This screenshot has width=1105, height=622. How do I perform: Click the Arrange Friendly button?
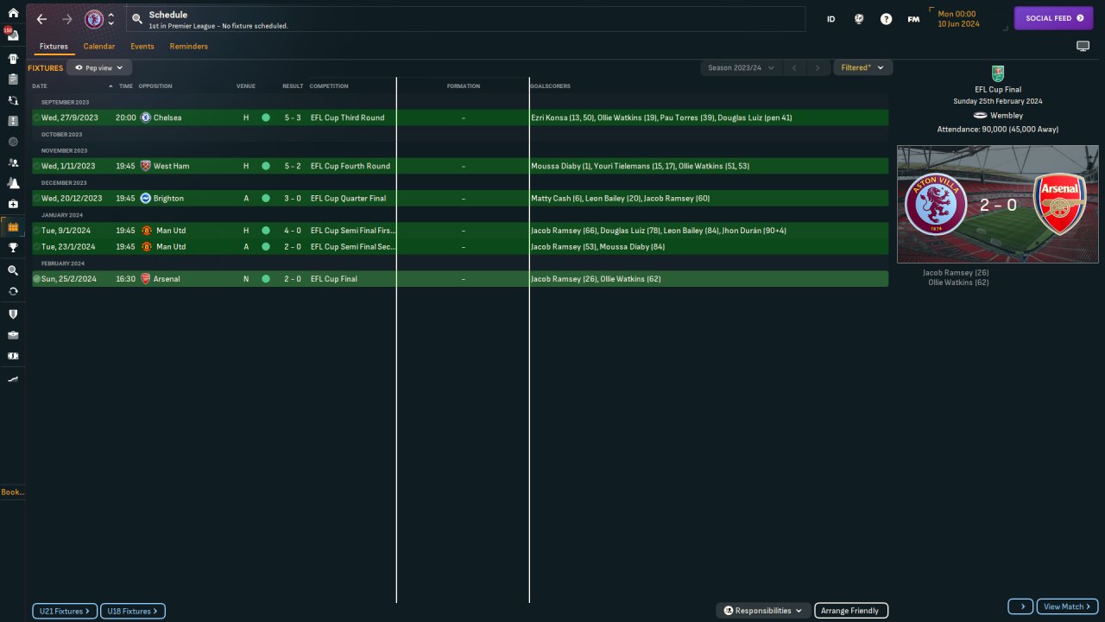click(851, 611)
